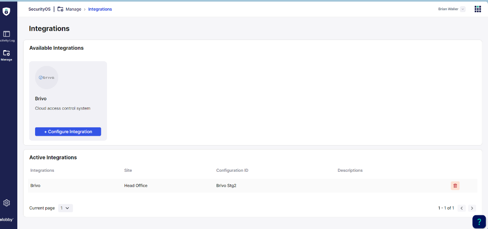Click the Available Integrations heading

(x=56, y=48)
